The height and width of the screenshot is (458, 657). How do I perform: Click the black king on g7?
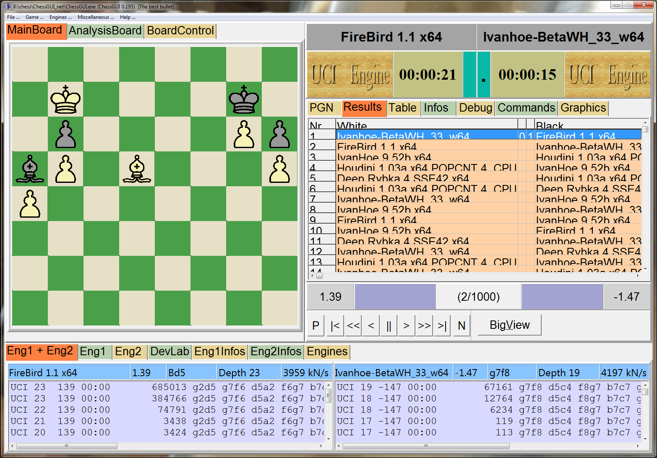click(x=244, y=99)
